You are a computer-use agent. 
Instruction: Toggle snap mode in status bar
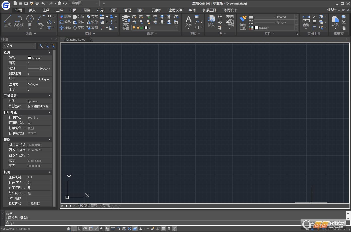click(x=69, y=229)
